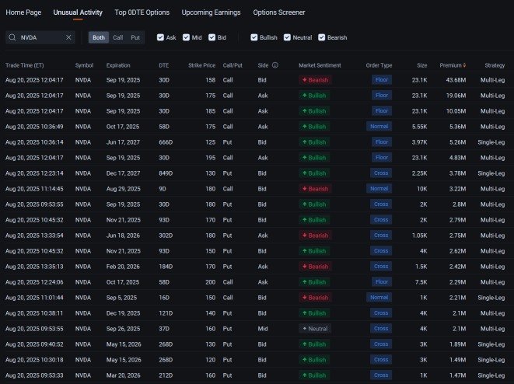This screenshot has height=384, width=514.
Task: Disable the Bearish sentiment filter
Action: click(x=322, y=37)
